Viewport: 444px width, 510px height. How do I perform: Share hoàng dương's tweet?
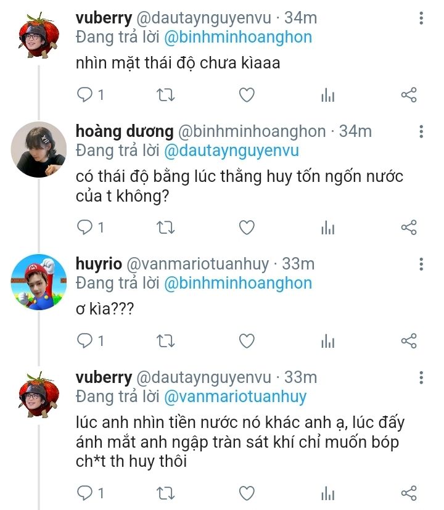click(409, 228)
